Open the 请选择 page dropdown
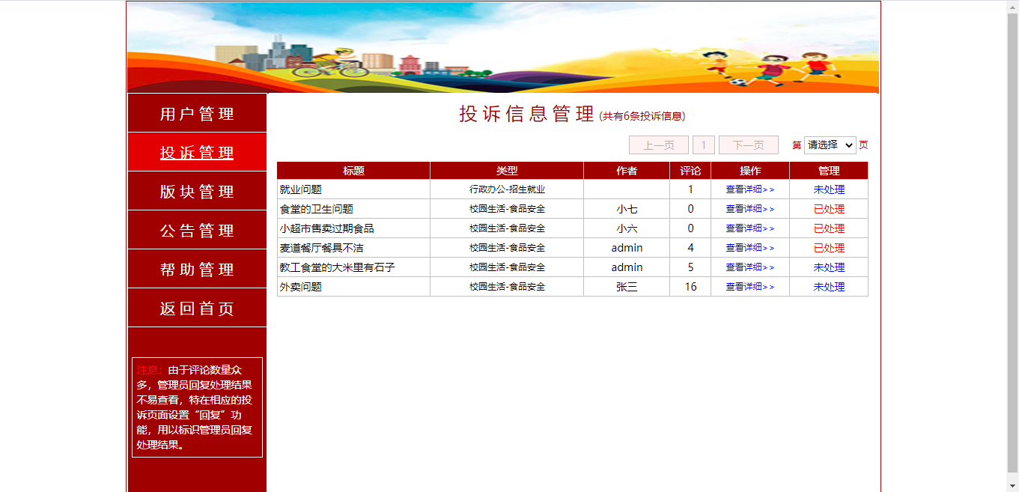This screenshot has width=1019, height=492. 830,145
